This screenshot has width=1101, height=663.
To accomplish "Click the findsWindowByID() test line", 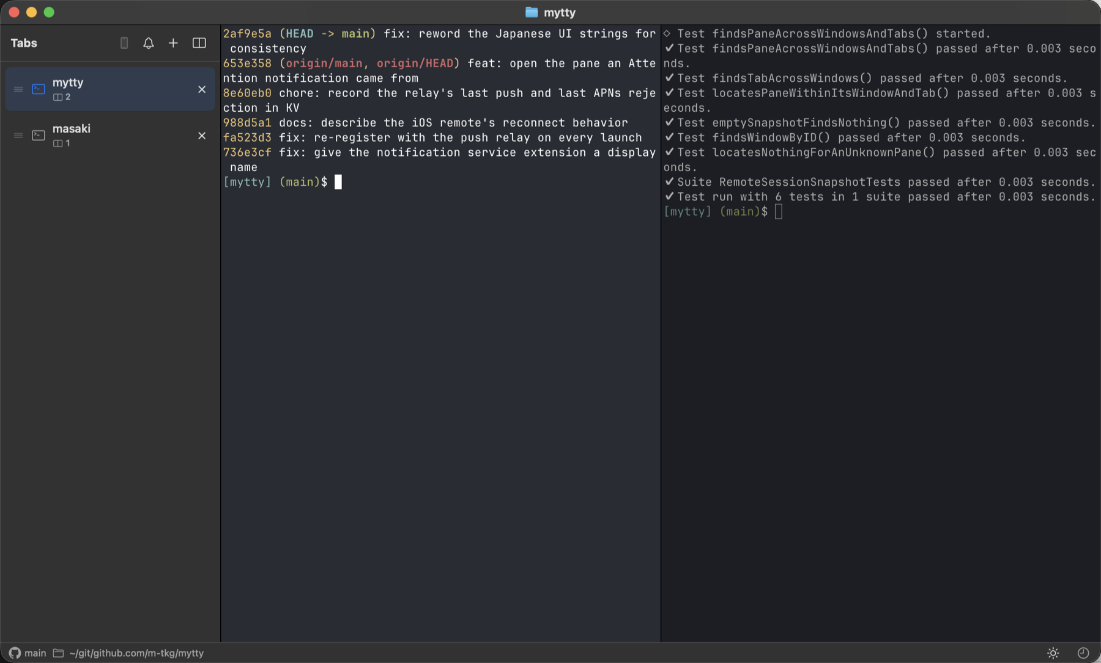I will pyautogui.click(x=845, y=137).
